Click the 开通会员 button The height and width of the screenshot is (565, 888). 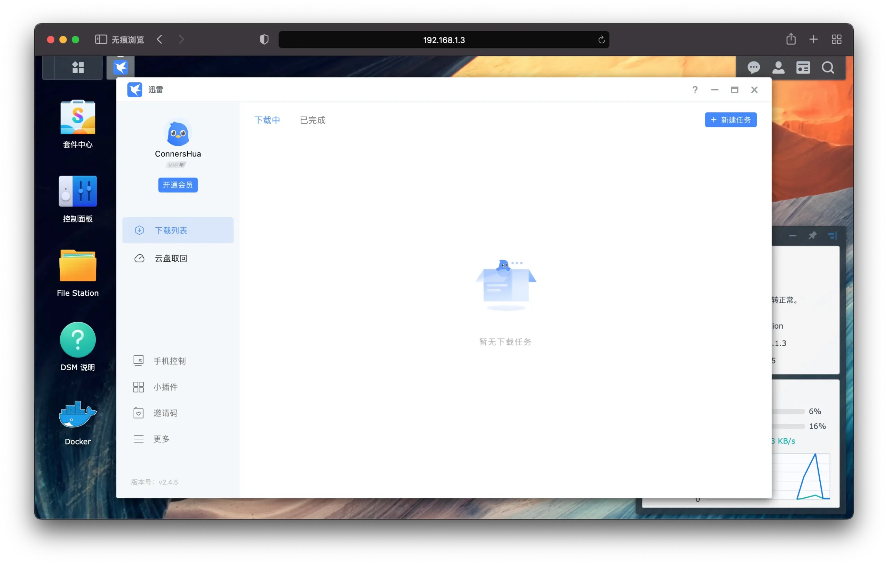(178, 185)
